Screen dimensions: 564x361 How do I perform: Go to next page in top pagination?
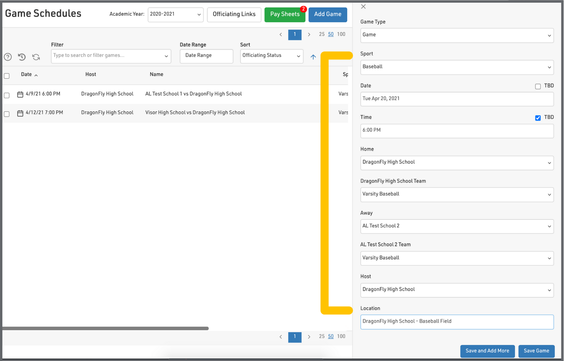click(x=309, y=34)
